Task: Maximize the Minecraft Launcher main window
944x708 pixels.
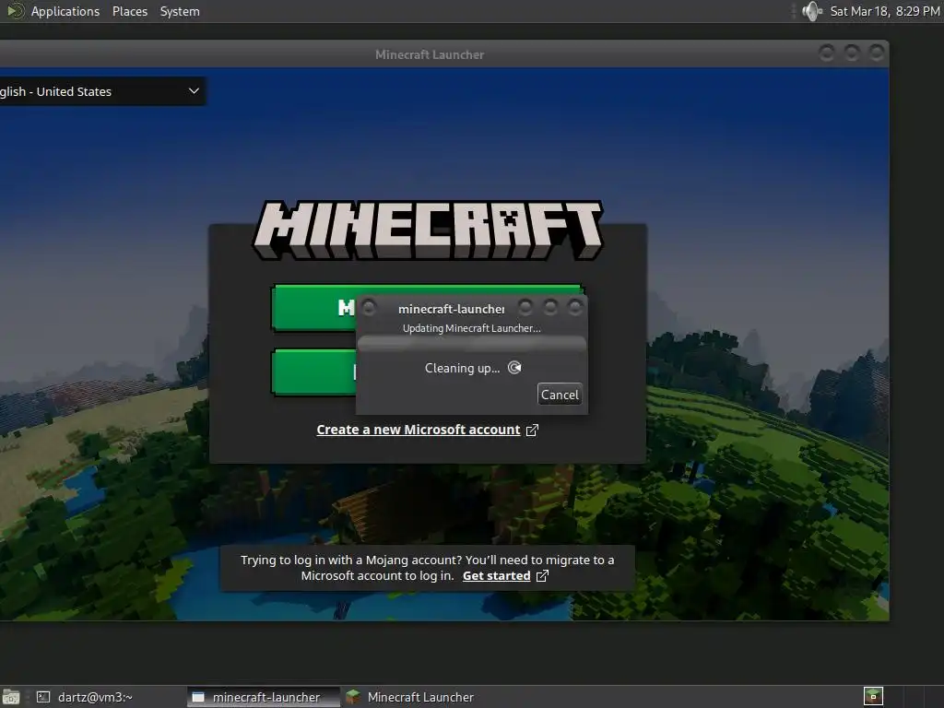Action: 851,53
